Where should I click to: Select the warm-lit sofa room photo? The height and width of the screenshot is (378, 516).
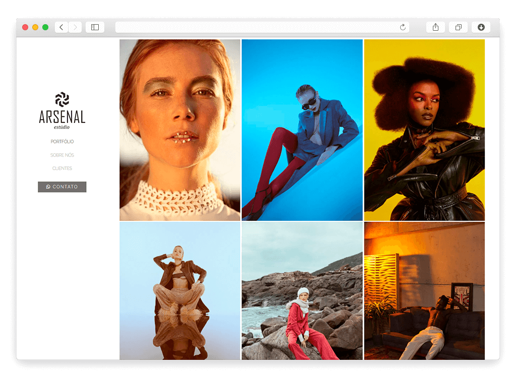pyautogui.click(x=424, y=291)
